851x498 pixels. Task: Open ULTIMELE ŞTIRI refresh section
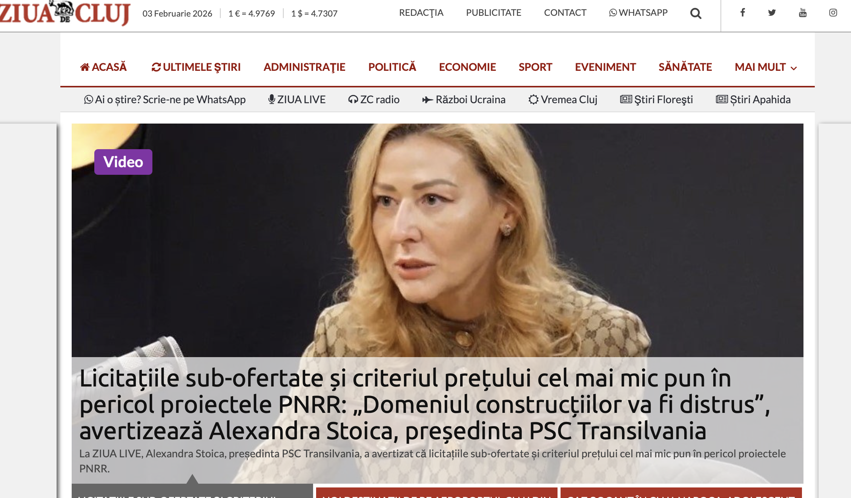point(196,67)
